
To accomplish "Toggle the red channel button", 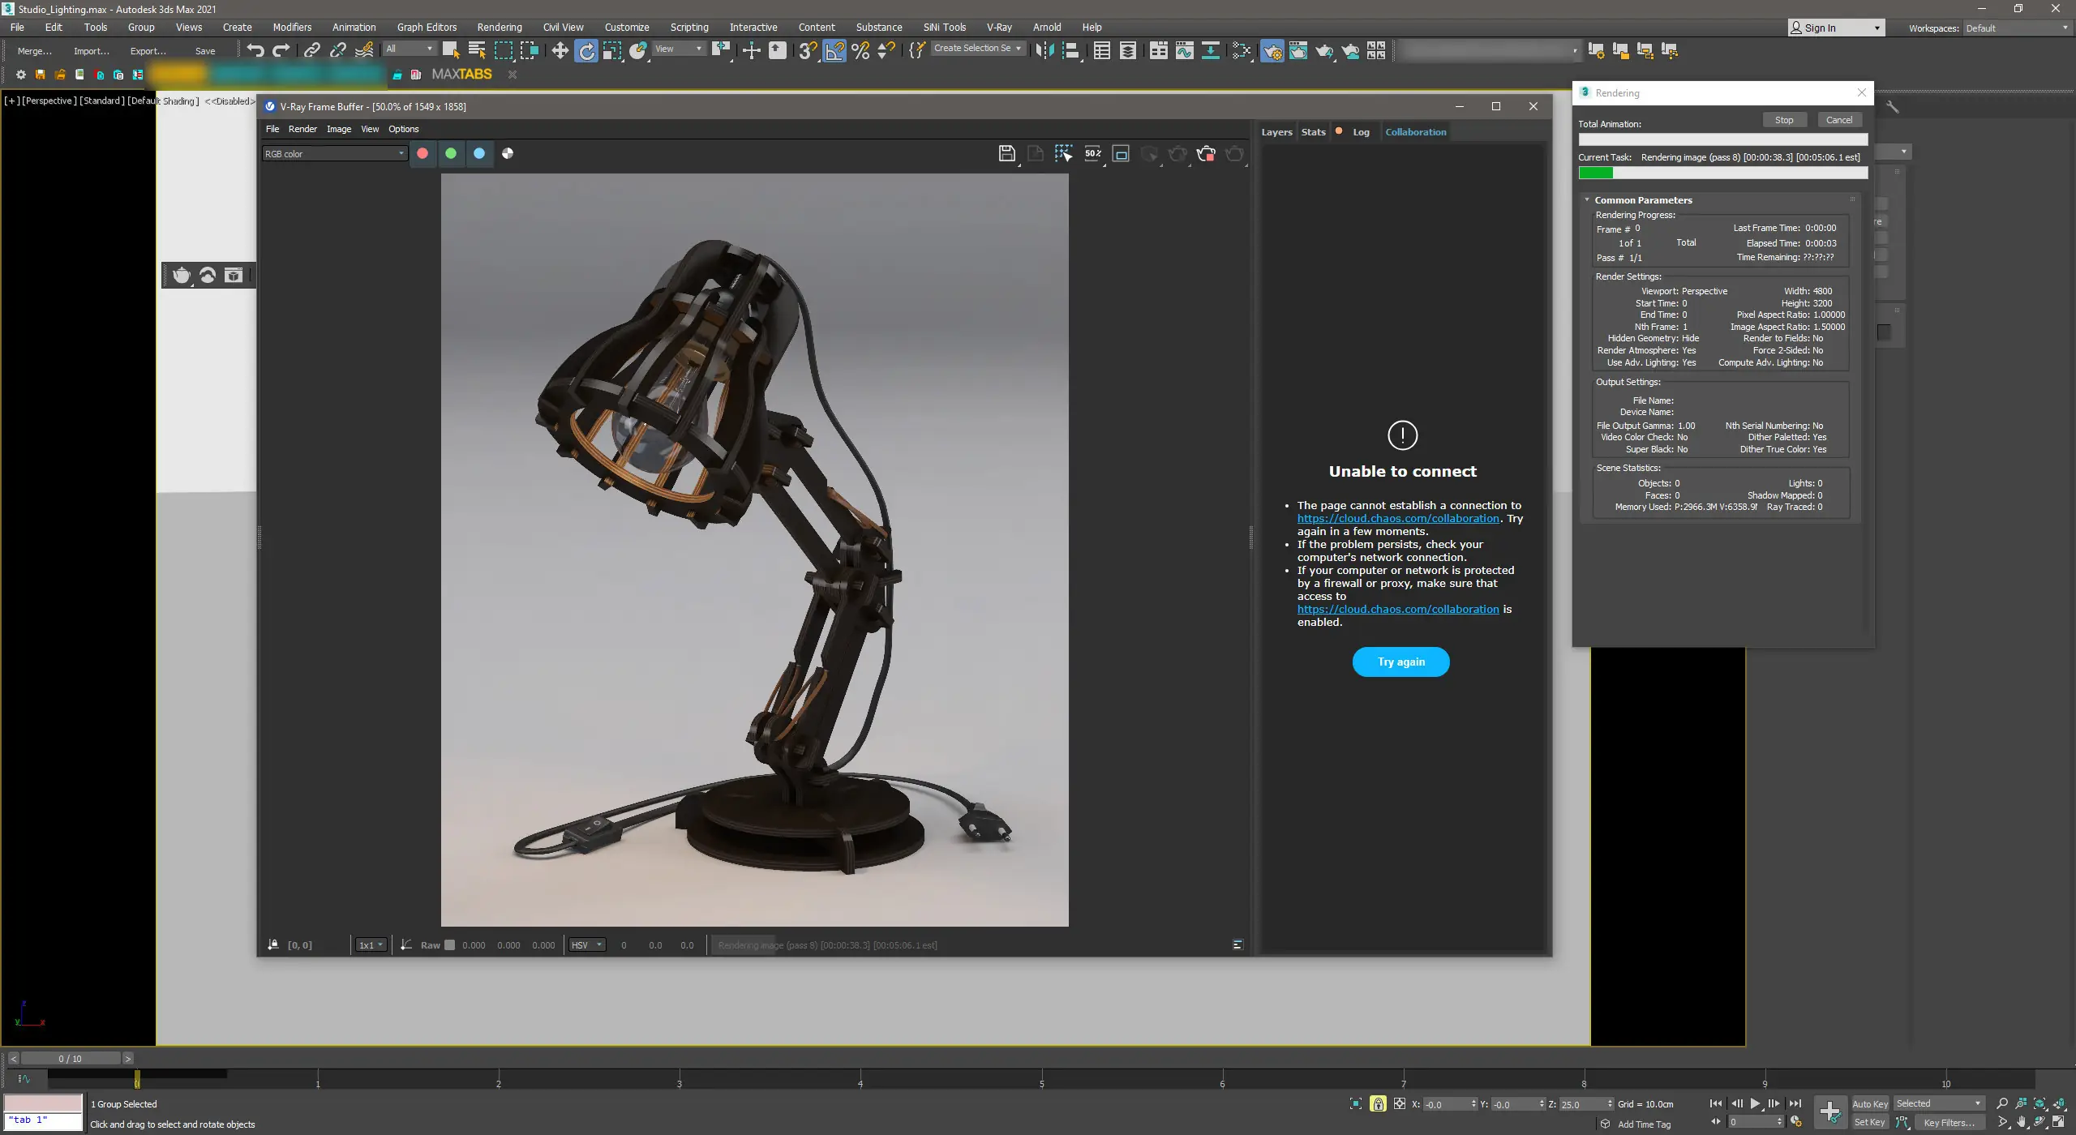I will tap(422, 153).
